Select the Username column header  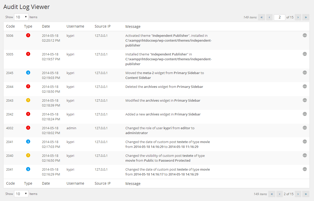click(x=75, y=26)
